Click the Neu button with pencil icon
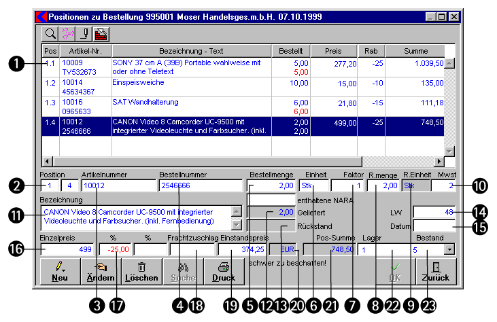This screenshot has width=497, height=322. pos(61,271)
